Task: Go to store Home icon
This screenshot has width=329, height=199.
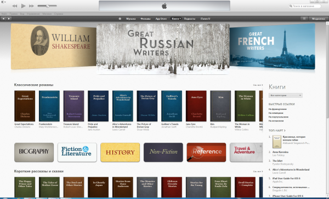Action: [x=120, y=19]
